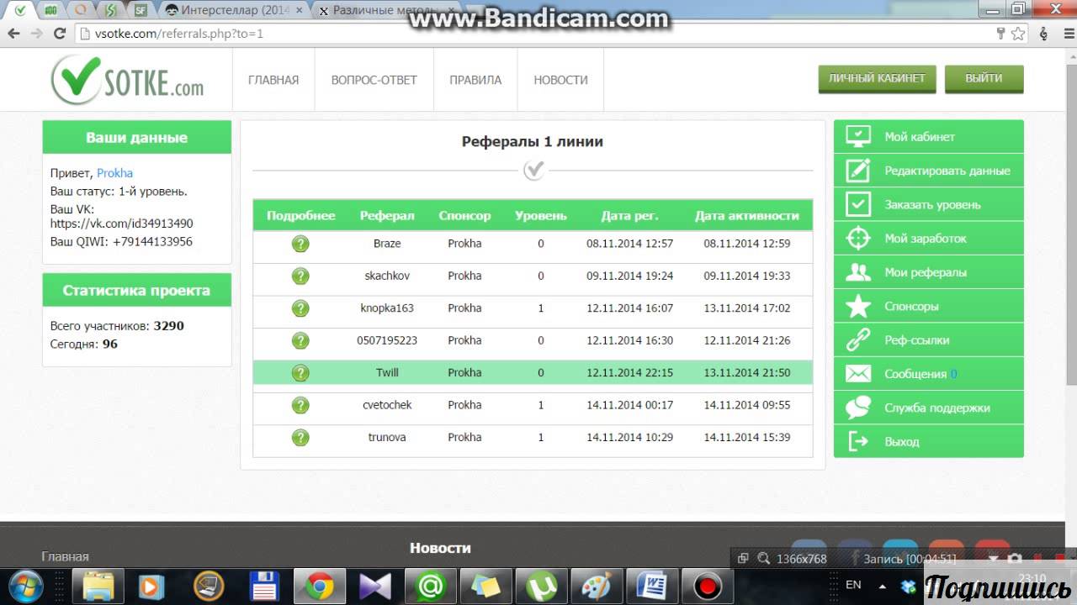Open Мой заработок in the sidebar
1077x605 pixels.
tap(929, 239)
